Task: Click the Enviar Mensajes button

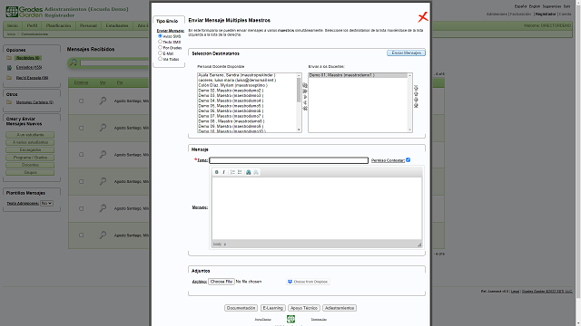Action: (406, 53)
